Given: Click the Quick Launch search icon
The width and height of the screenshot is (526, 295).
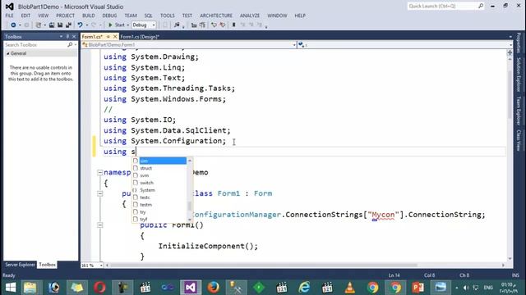Looking at the screenshot, I should tap(481, 6).
